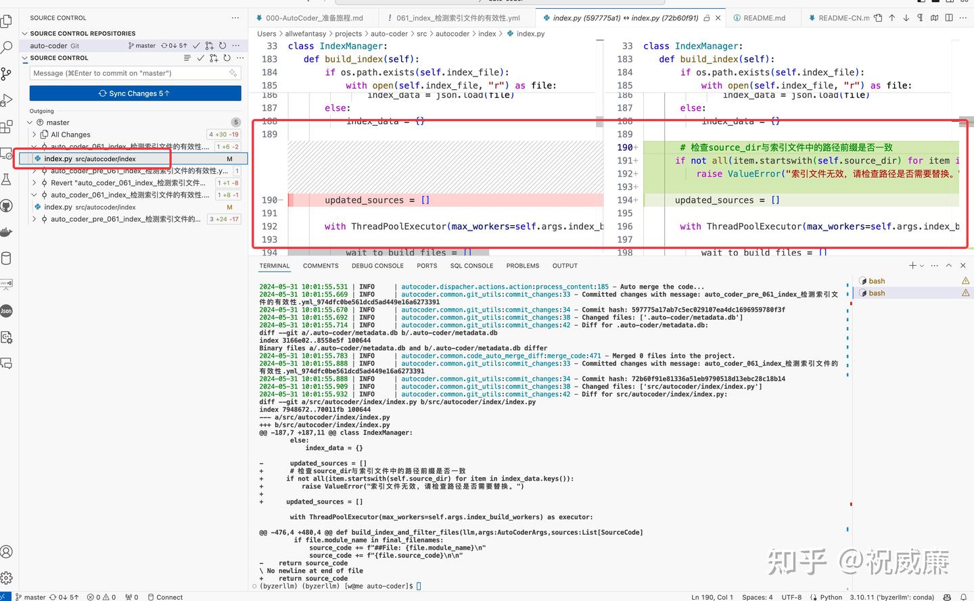Open the Testing beaker icon
The height and width of the screenshot is (601, 974).
point(7,179)
